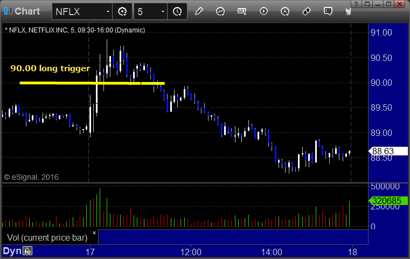Screen dimensions: 410x259
Task: Toggle the lock icon beside Dyn
Action: (27, 251)
